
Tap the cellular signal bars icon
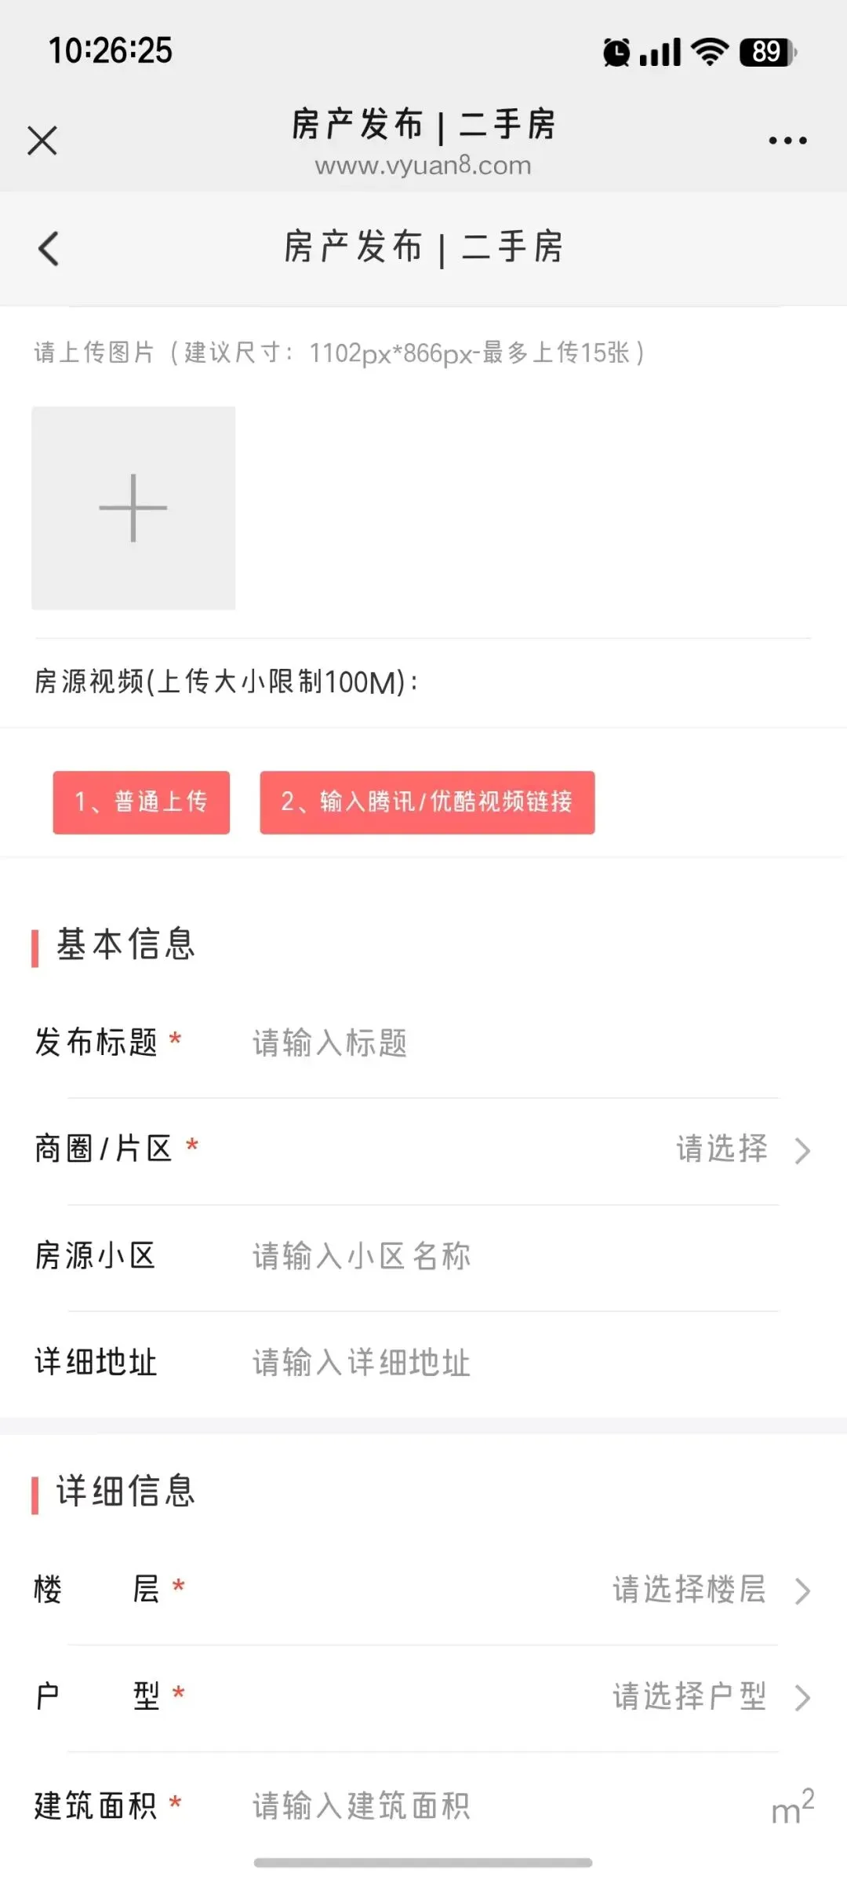tap(660, 53)
